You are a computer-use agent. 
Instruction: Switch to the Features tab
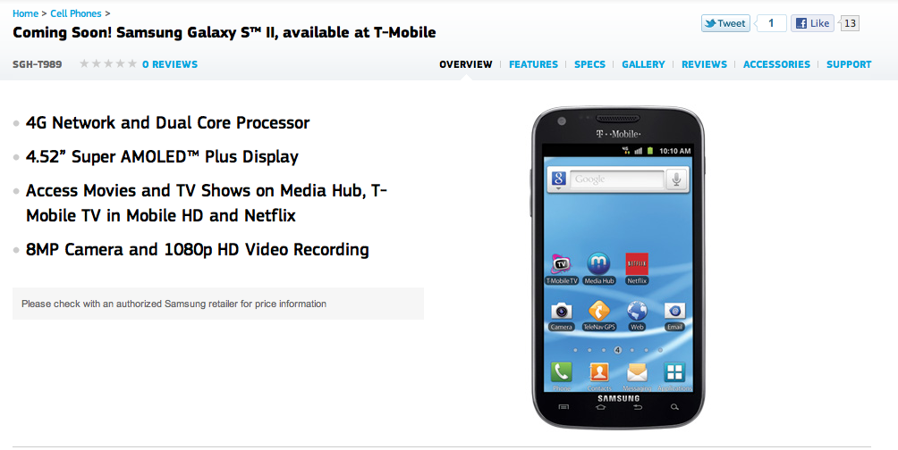pyautogui.click(x=533, y=64)
